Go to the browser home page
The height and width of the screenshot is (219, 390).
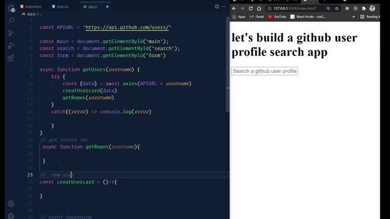259,9
